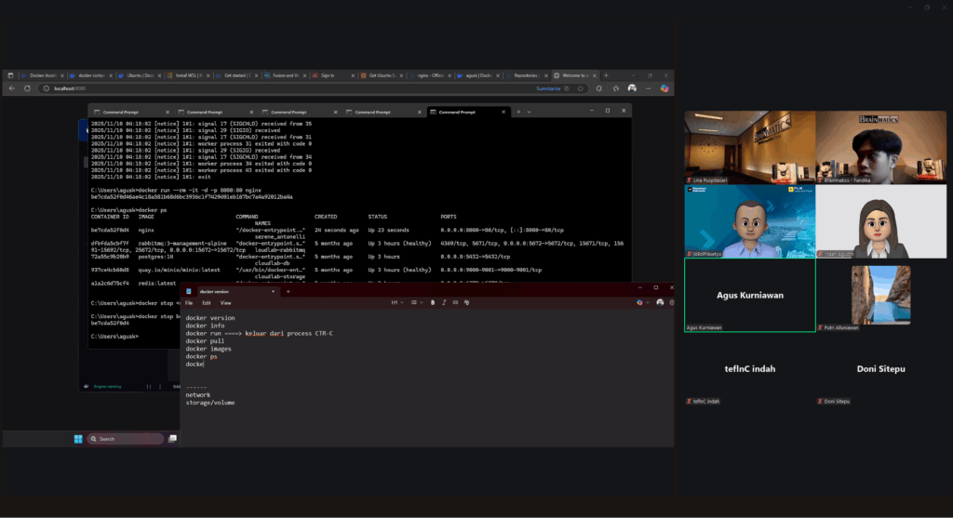The image size is (953, 518).
Task: Open the View menu in Notepad
Action: tap(225, 302)
